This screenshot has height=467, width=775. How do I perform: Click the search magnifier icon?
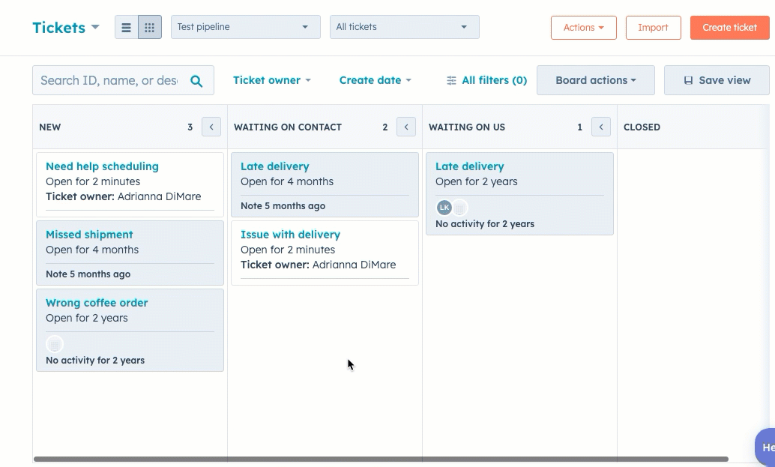tap(196, 81)
